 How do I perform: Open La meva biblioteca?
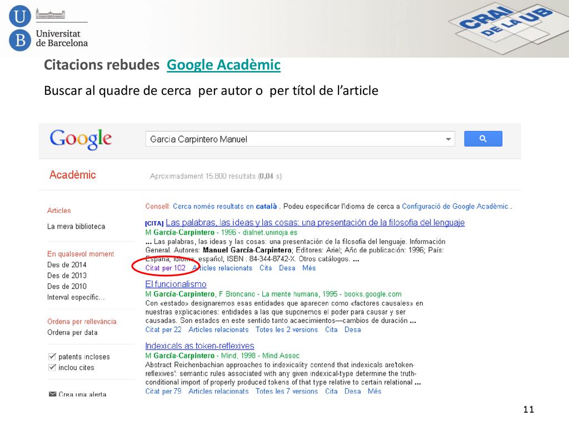[76, 226]
